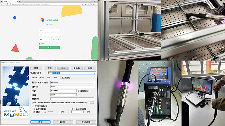Toggle the 保存密码 checkbox

pos(79,91)
